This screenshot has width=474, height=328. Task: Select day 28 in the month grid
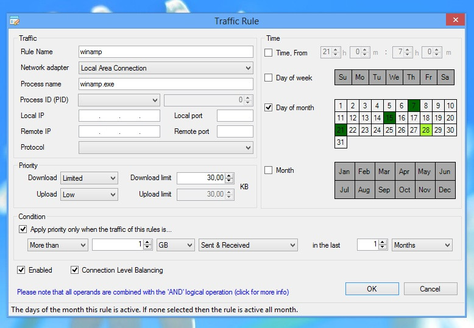pos(426,130)
